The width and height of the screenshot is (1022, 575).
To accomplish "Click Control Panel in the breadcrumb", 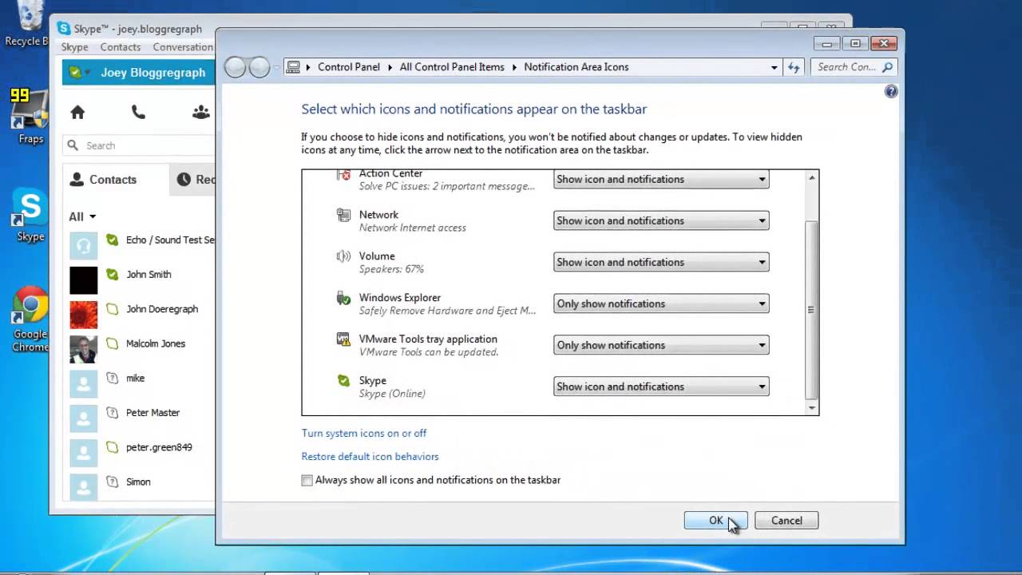I will click(x=349, y=67).
